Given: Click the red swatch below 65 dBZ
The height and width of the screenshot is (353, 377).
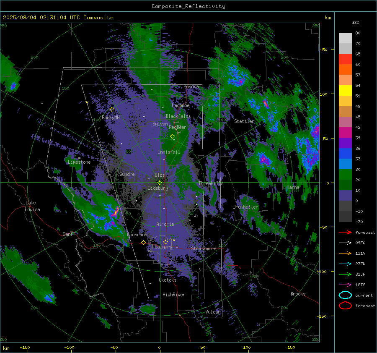Looking at the screenshot, I should 345,59.
